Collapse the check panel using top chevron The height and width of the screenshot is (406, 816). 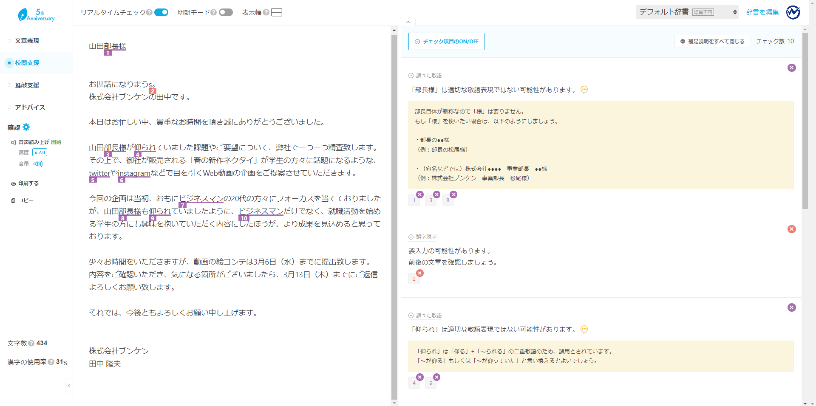coord(408,22)
